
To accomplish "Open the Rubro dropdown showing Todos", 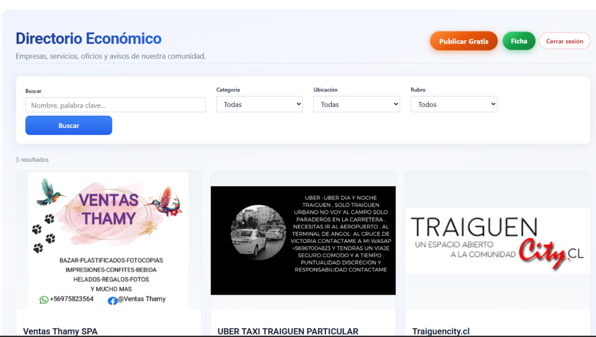I will tap(453, 104).
